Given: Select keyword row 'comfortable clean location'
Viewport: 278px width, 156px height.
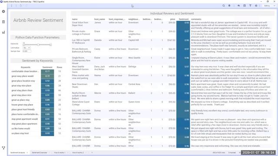Looking at the screenshot, I should [x=25, y=71].
